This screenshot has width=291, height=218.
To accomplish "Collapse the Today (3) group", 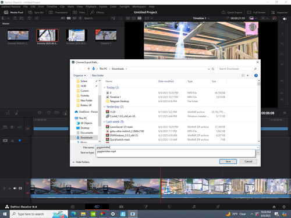I will coord(105,88).
